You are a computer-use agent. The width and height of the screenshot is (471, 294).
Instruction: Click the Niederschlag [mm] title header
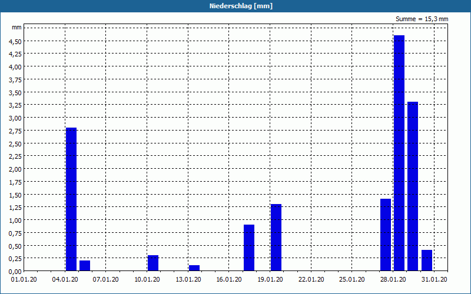(x=241, y=6)
